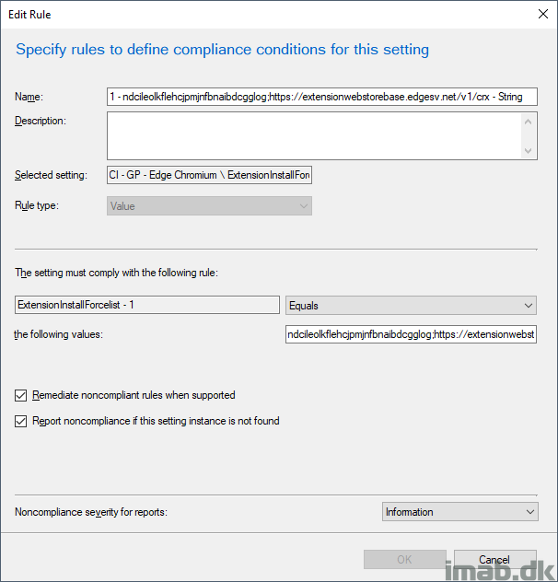Click the Noncompliance severity for reports label
Image resolution: width=558 pixels, height=582 pixels.
(x=91, y=512)
